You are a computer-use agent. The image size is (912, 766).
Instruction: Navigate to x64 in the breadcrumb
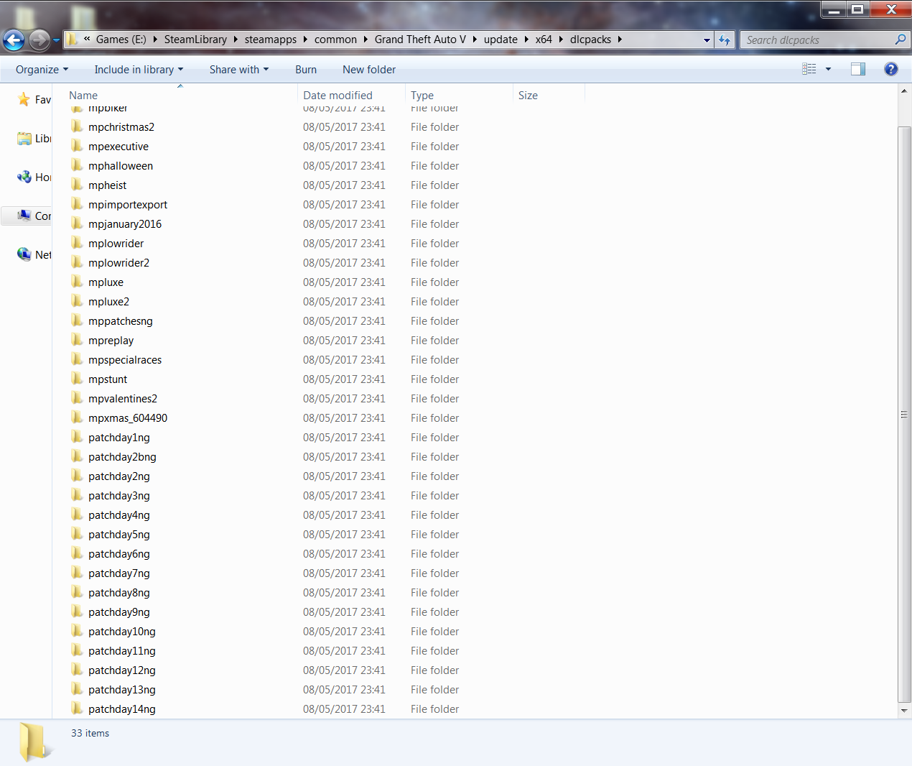(x=544, y=40)
